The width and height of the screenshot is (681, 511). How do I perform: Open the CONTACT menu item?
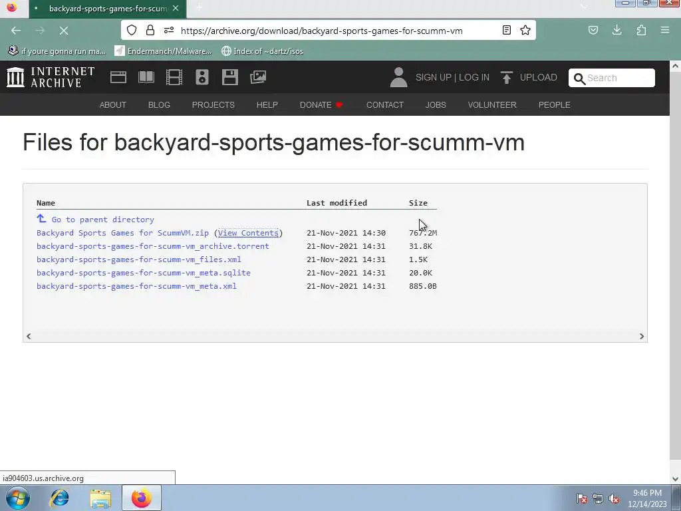(385, 104)
